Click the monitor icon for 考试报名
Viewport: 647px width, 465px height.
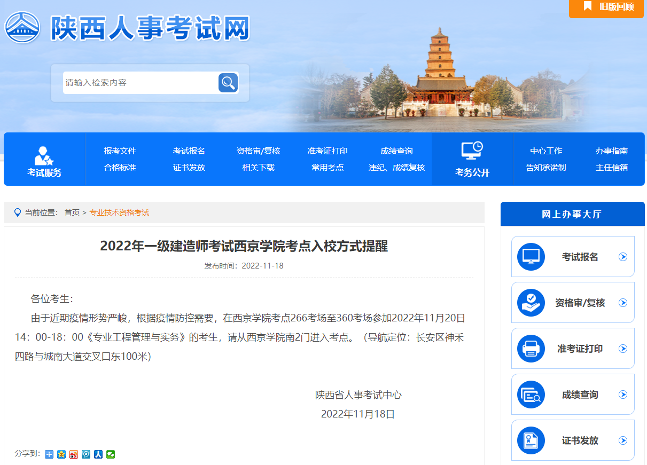(531, 257)
